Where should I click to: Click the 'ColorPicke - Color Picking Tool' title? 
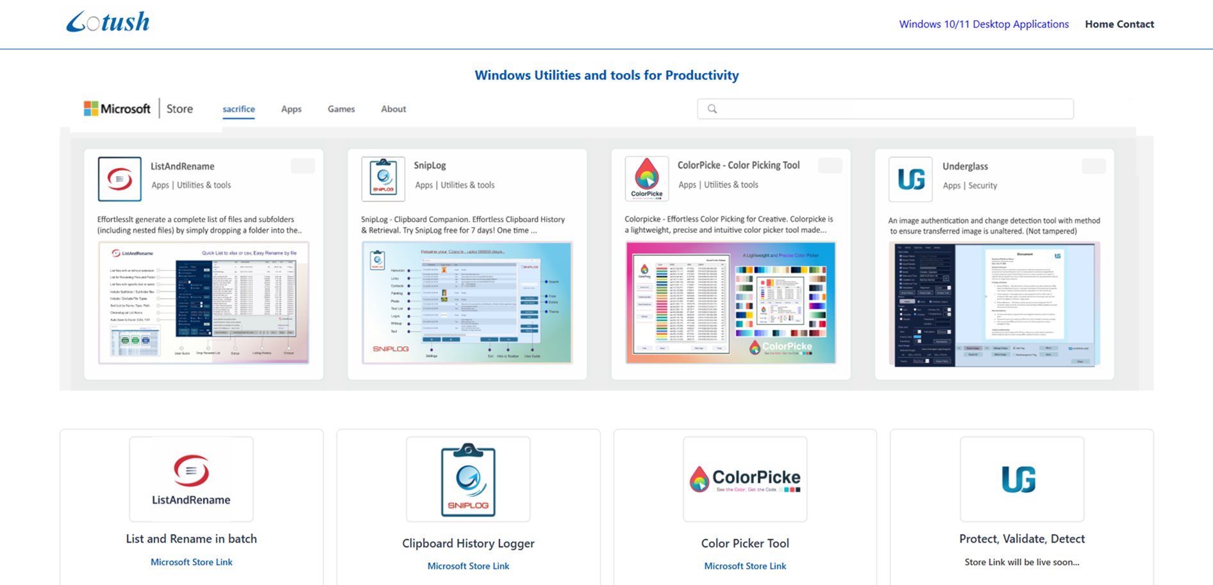point(739,165)
